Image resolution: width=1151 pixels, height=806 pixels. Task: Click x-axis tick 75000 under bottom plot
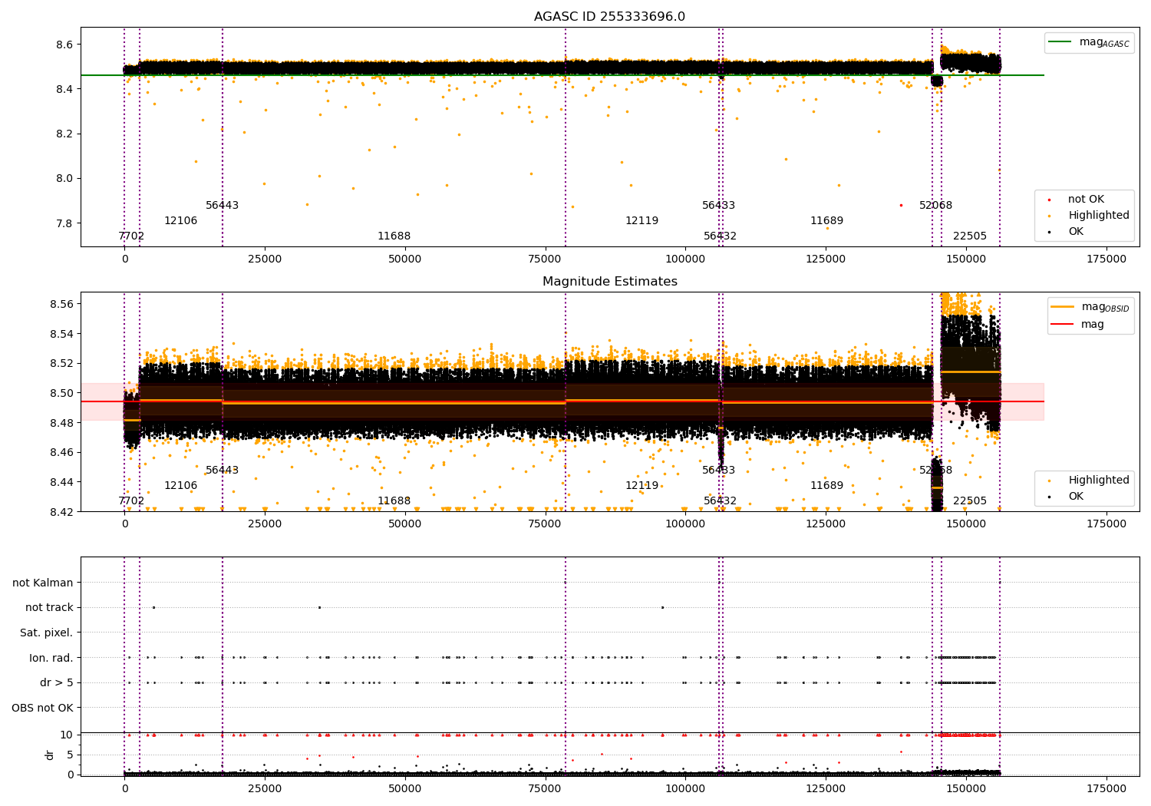pos(545,788)
